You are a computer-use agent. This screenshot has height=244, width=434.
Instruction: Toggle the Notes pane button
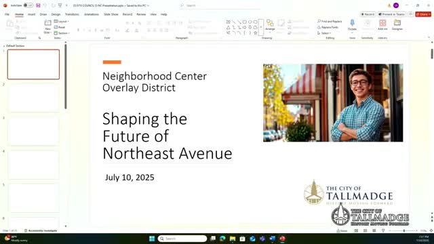(342, 230)
